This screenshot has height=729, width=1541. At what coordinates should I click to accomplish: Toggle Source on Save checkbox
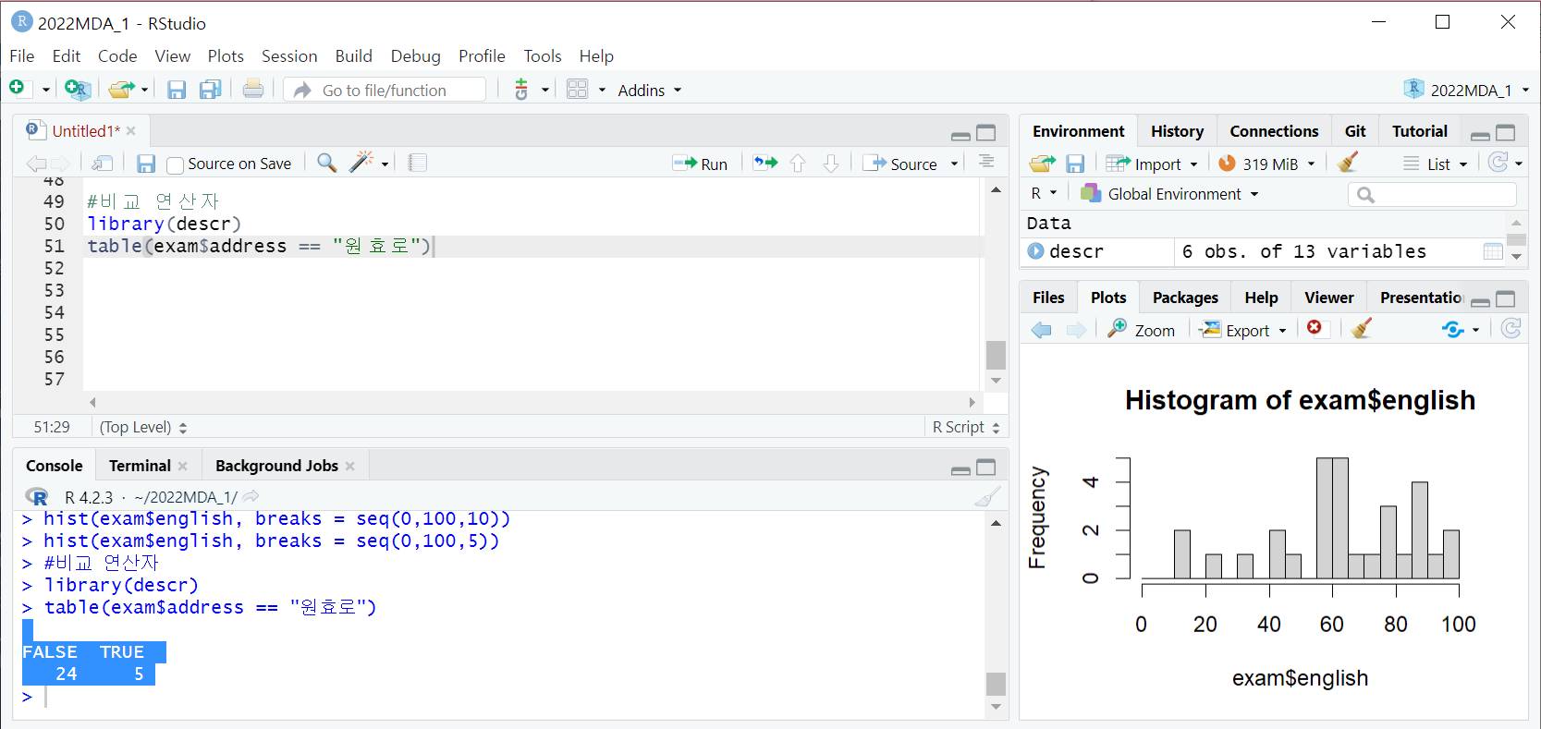coord(175,164)
